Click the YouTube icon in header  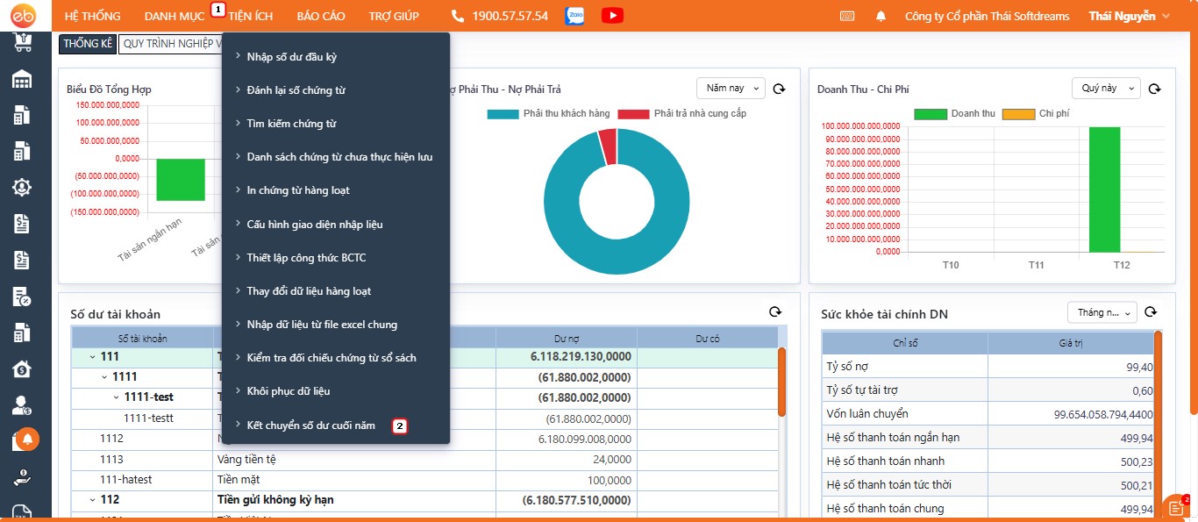point(612,16)
